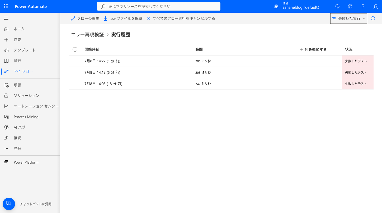Screen dimensions: 382x213
Task: Click .csv ファイルを取得 button
Action: [x=123, y=18]
